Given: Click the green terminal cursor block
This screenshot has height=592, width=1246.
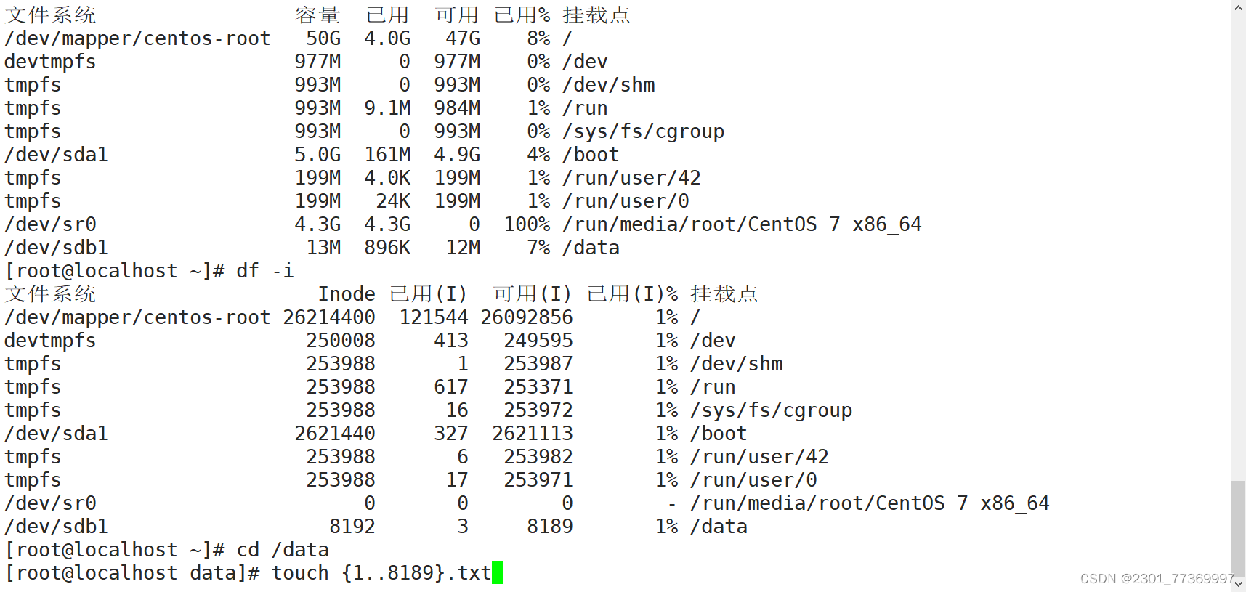Looking at the screenshot, I should [498, 573].
